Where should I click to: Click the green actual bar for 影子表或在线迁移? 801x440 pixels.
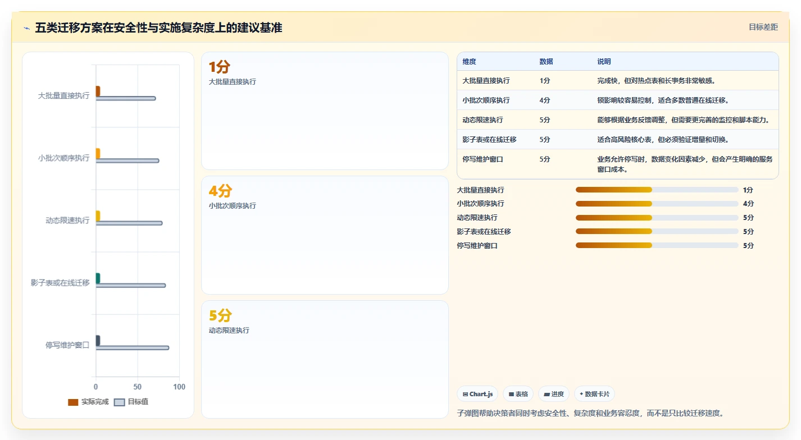(x=98, y=278)
